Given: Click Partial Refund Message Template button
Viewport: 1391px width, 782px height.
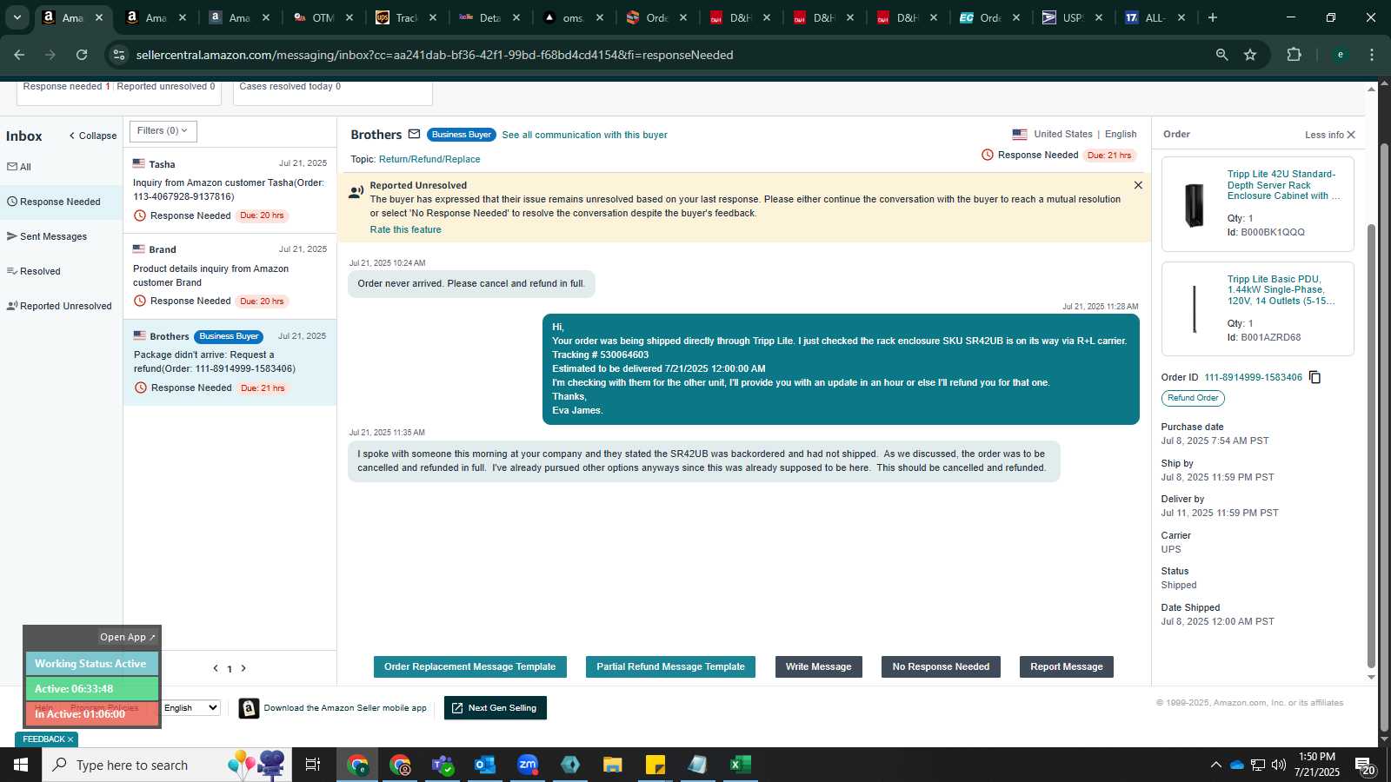Looking at the screenshot, I should click(670, 666).
